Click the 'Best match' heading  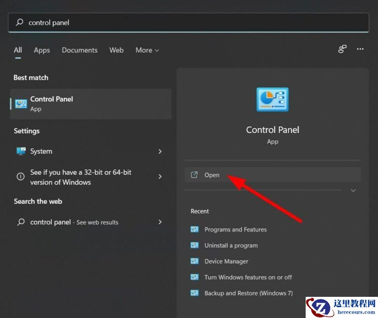(31, 78)
